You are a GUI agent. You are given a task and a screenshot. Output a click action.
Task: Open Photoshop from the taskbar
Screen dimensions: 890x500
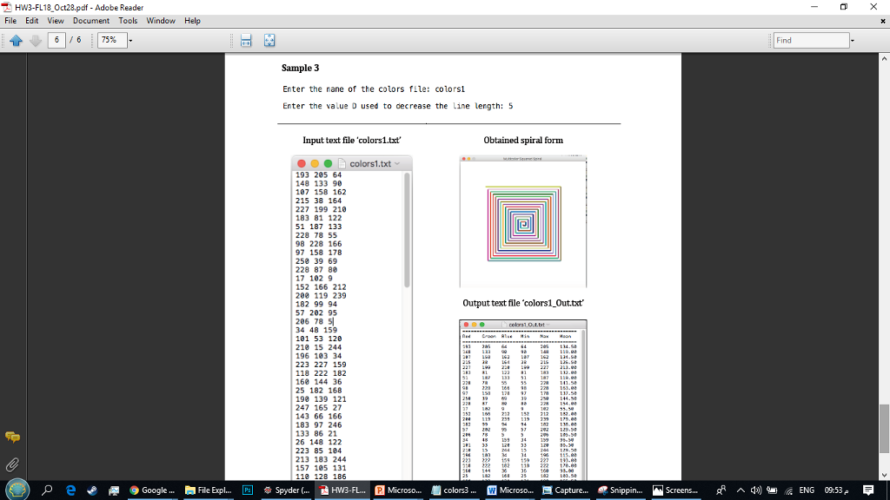[248, 490]
